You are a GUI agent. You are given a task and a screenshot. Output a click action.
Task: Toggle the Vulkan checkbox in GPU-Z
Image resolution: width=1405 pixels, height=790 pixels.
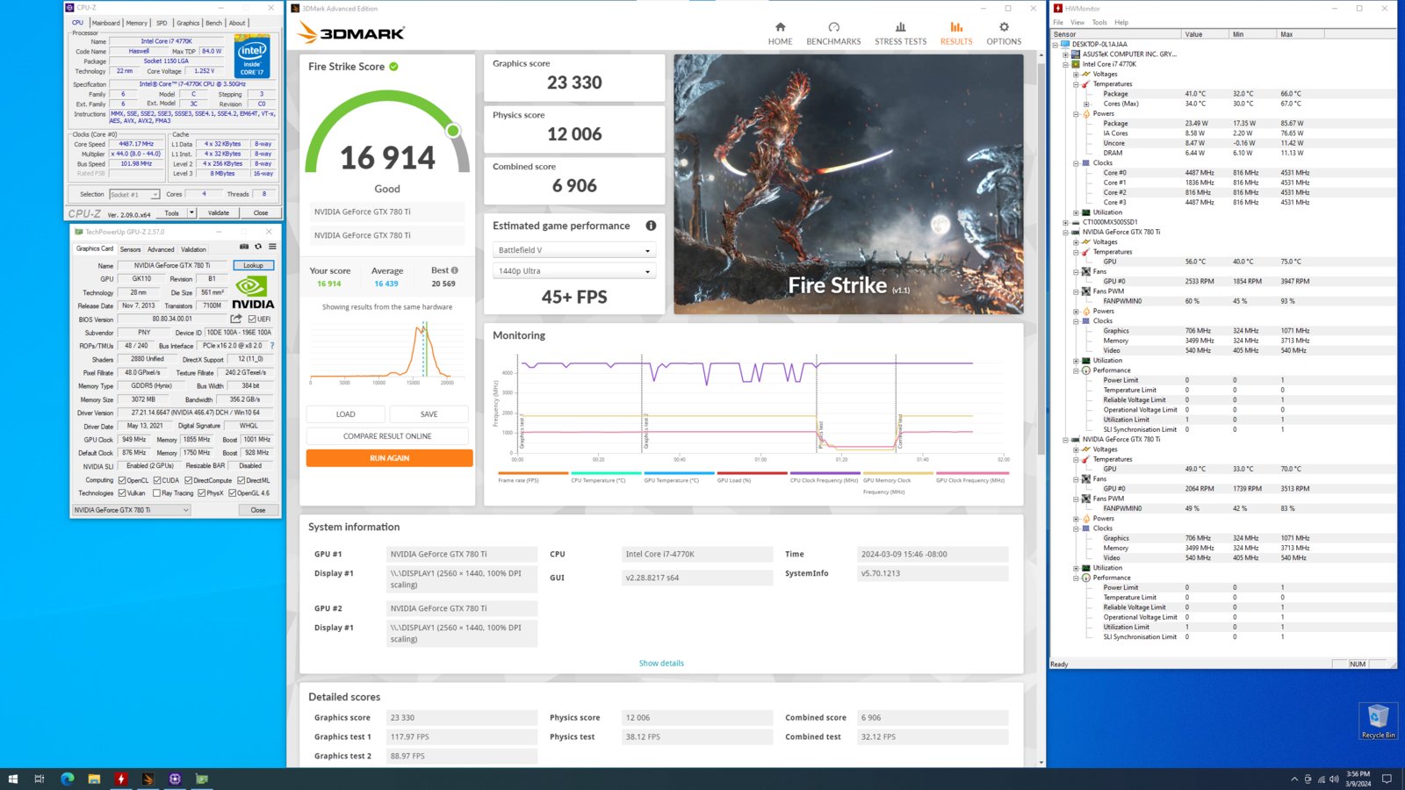pyautogui.click(x=122, y=493)
